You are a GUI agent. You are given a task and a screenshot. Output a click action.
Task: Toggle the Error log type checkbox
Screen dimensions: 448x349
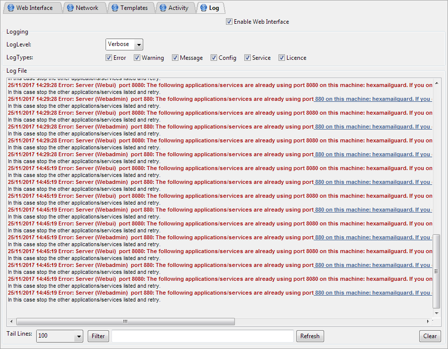click(x=109, y=58)
